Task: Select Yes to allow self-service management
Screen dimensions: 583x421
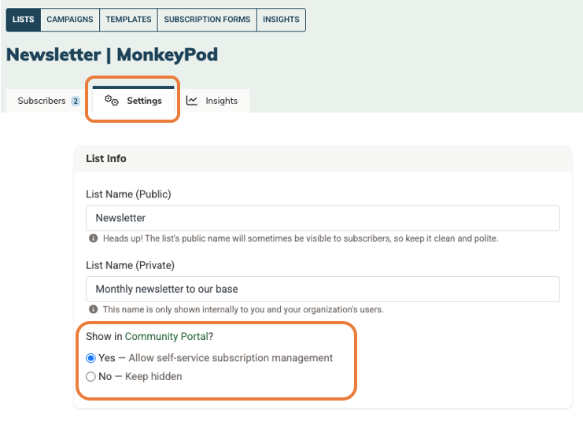Action: point(90,358)
